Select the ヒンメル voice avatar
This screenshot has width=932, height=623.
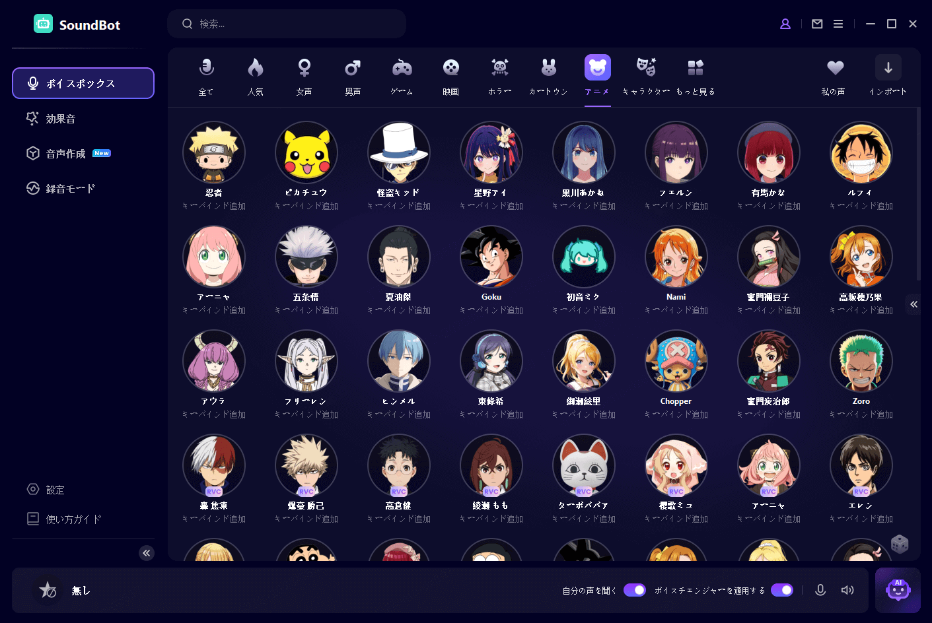399,361
